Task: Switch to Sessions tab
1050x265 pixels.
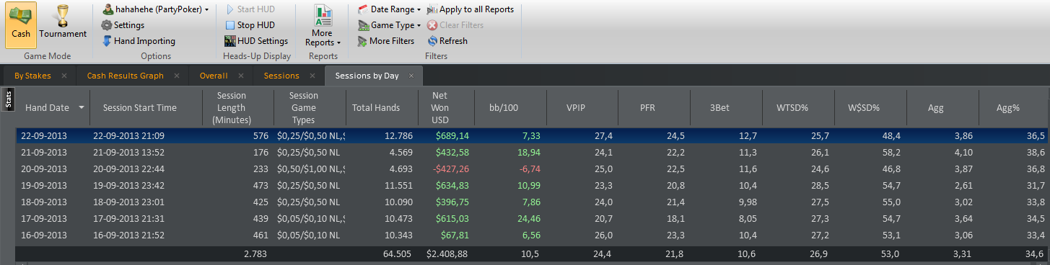Action: pos(281,76)
